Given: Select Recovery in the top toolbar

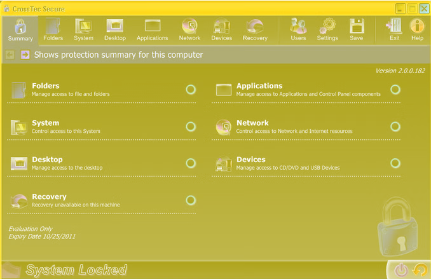Looking at the screenshot, I should pyautogui.click(x=255, y=30).
